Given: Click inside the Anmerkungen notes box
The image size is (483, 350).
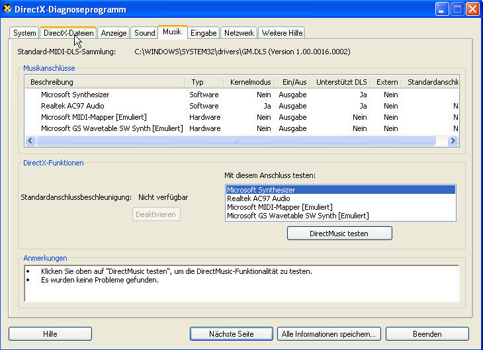Looking at the screenshot, I should click(241, 283).
